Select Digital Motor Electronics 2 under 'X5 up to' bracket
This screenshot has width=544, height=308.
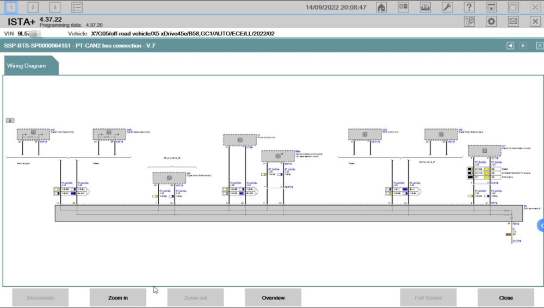click(x=169, y=178)
